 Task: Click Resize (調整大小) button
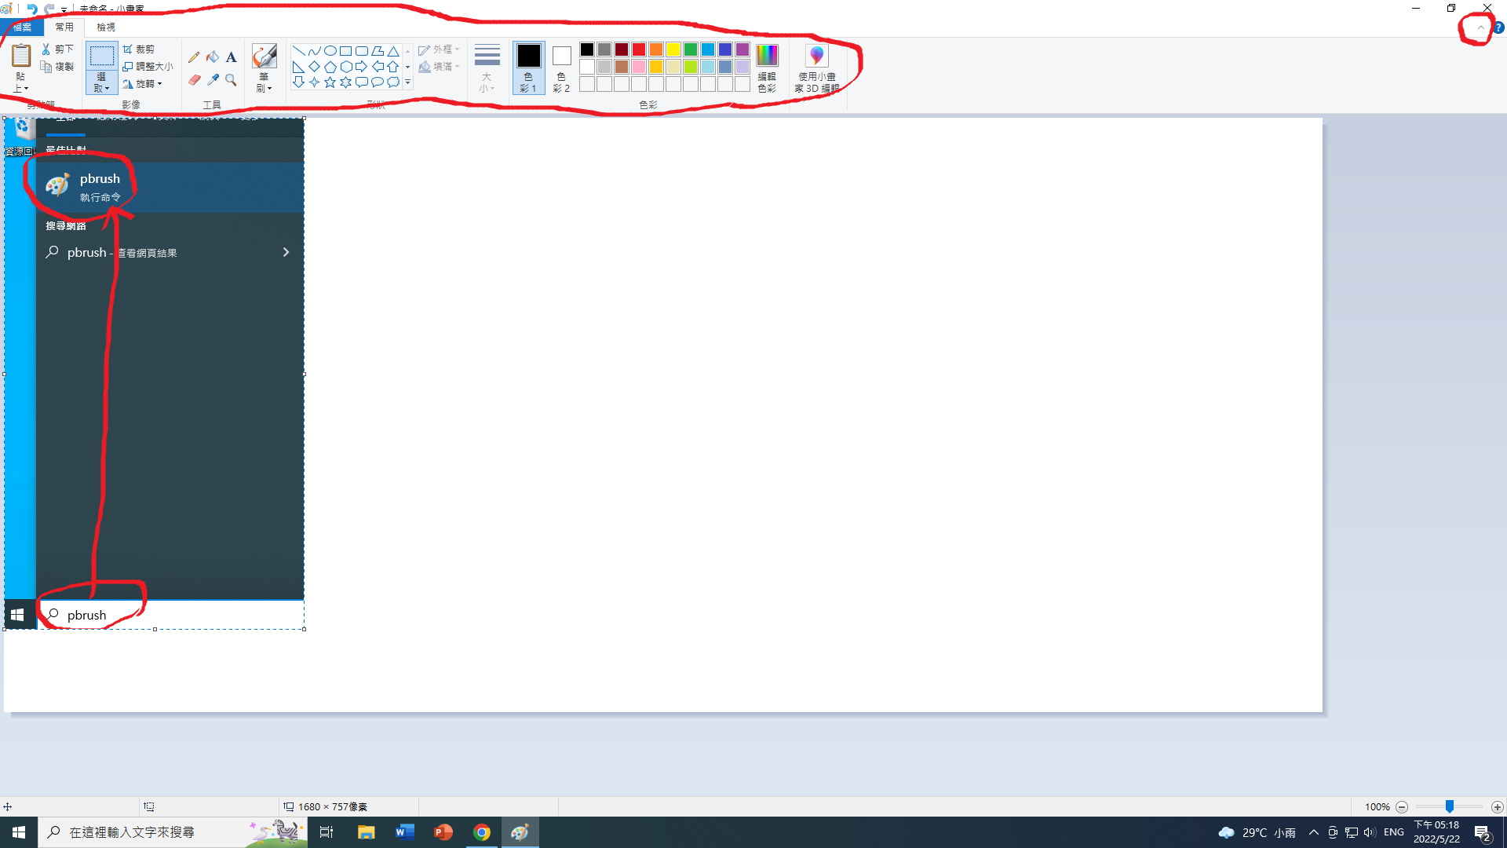tap(148, 67)
